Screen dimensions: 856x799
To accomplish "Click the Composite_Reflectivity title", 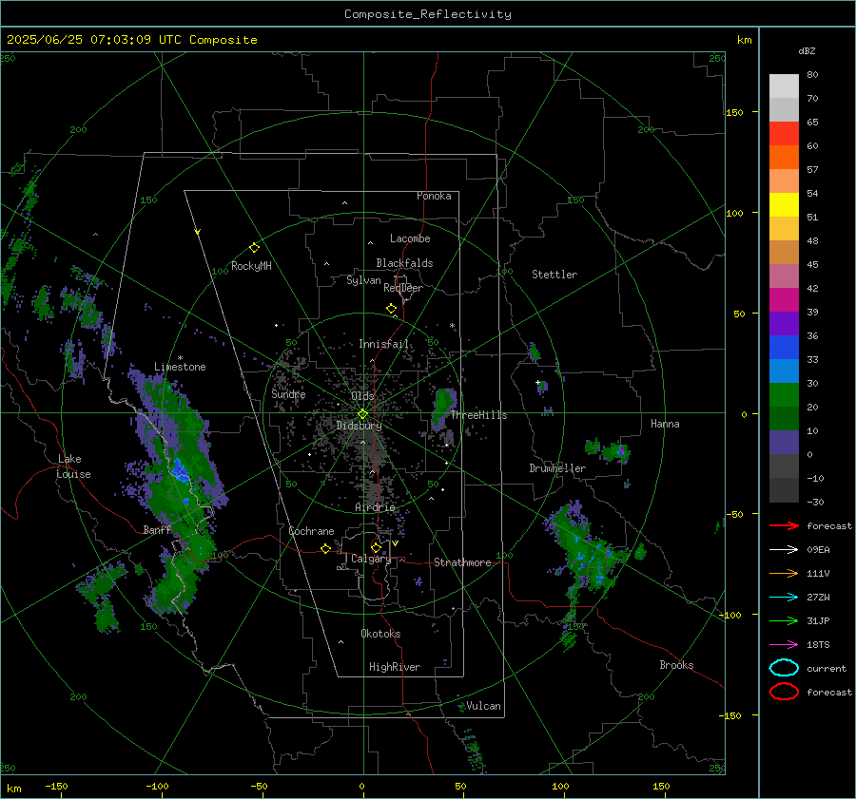I will (428, 14).
